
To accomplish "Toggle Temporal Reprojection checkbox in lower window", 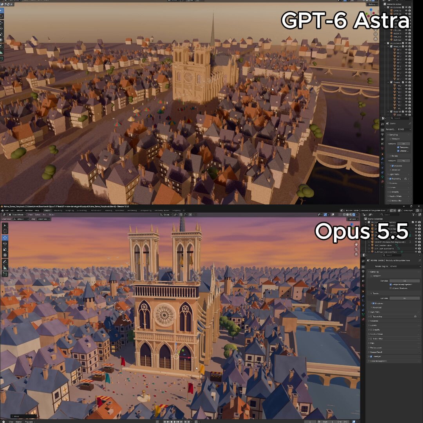I will [390, 285].
